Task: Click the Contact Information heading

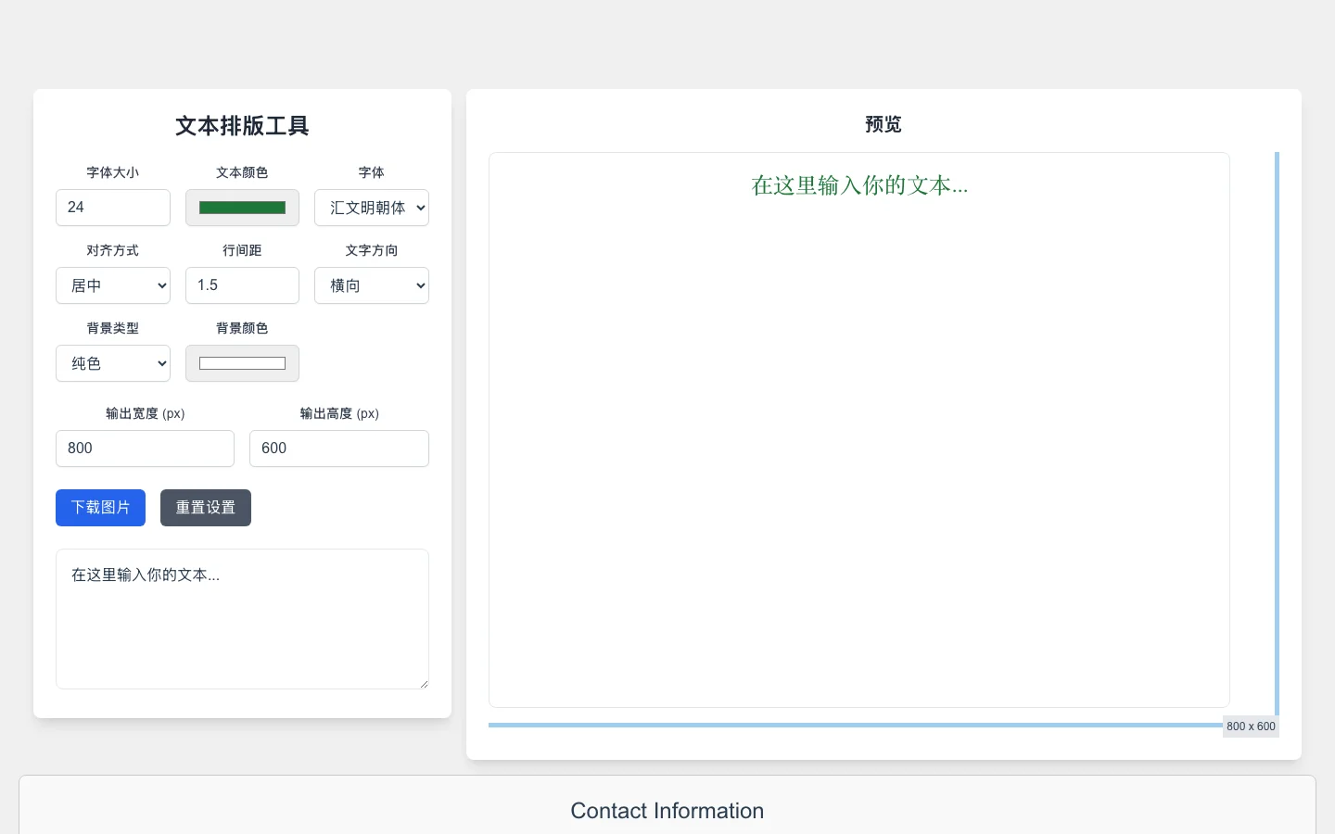Action: (667, 811)
